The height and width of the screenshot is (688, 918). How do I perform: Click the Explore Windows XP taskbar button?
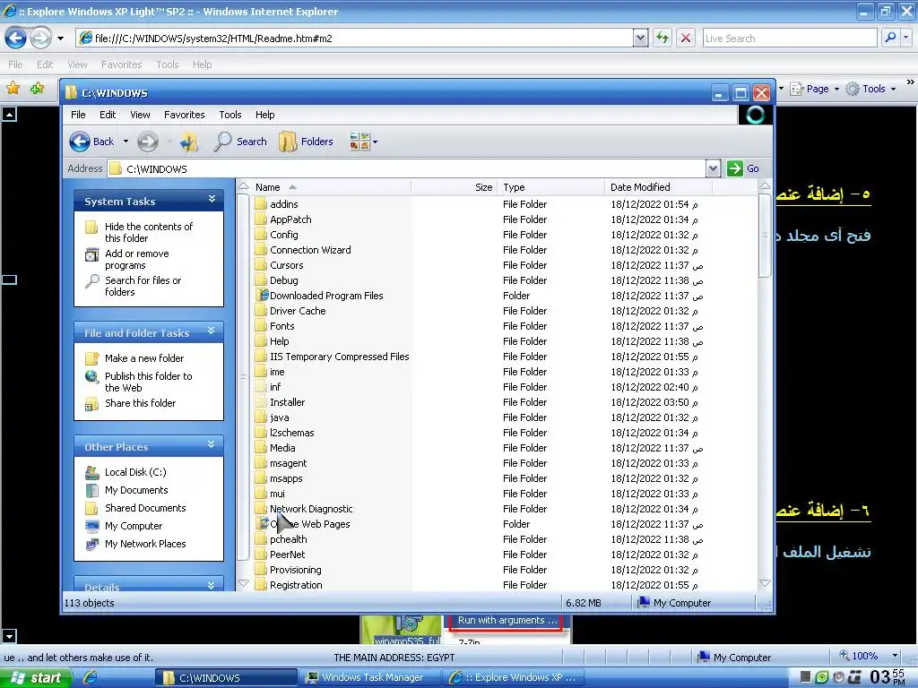515,677
